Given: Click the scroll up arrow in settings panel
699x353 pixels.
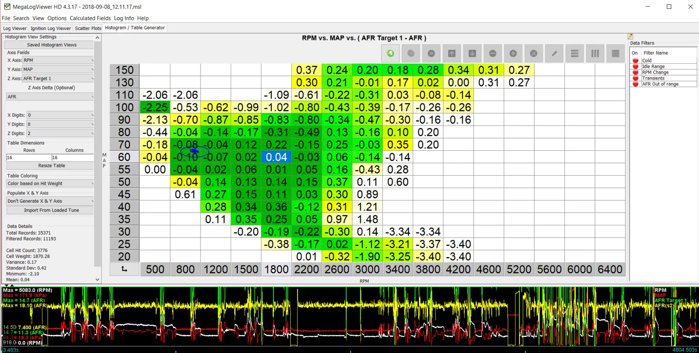Looking at the screenshot, I should click(97, 38).
